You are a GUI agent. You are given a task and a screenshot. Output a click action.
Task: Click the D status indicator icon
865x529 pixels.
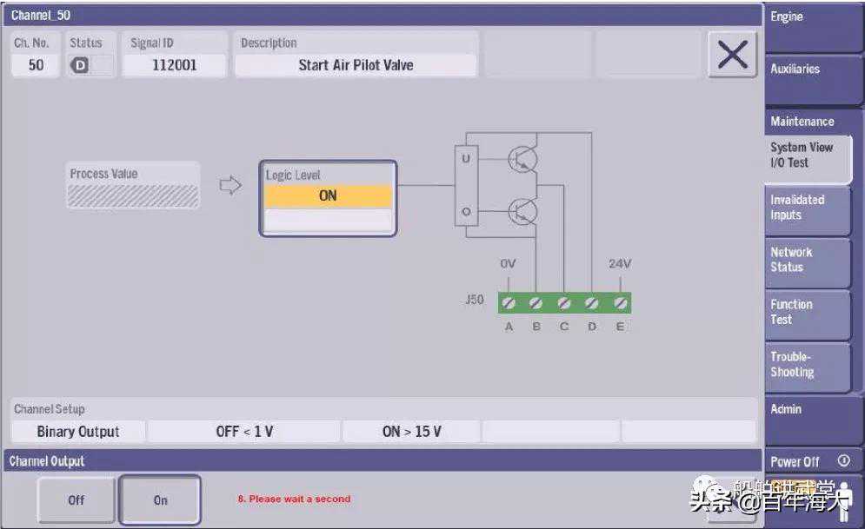79,65
